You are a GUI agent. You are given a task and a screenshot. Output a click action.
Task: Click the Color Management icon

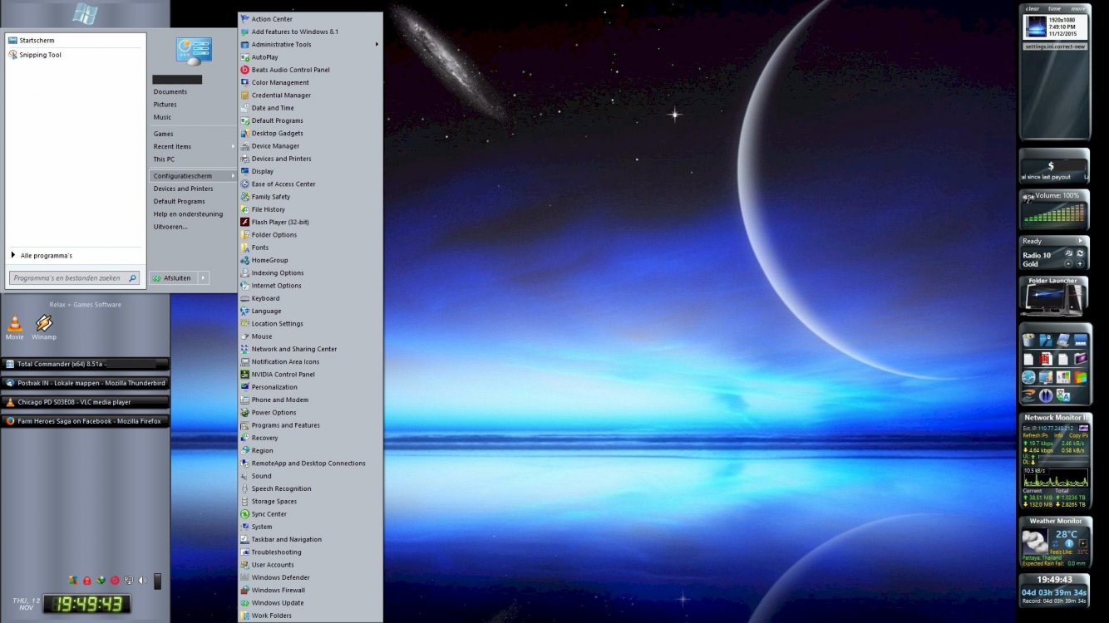244,82
